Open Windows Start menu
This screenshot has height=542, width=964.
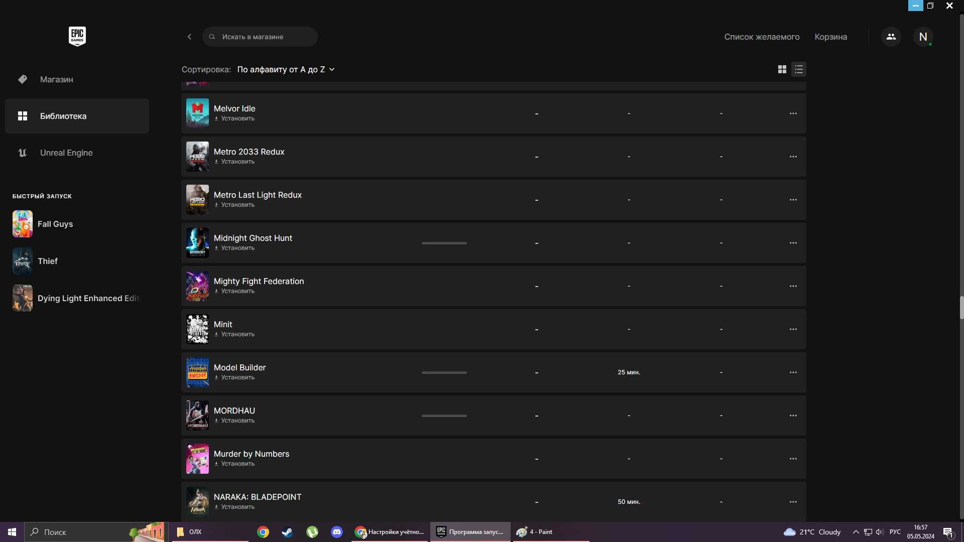pyautogui.click(x=12, y=532)
